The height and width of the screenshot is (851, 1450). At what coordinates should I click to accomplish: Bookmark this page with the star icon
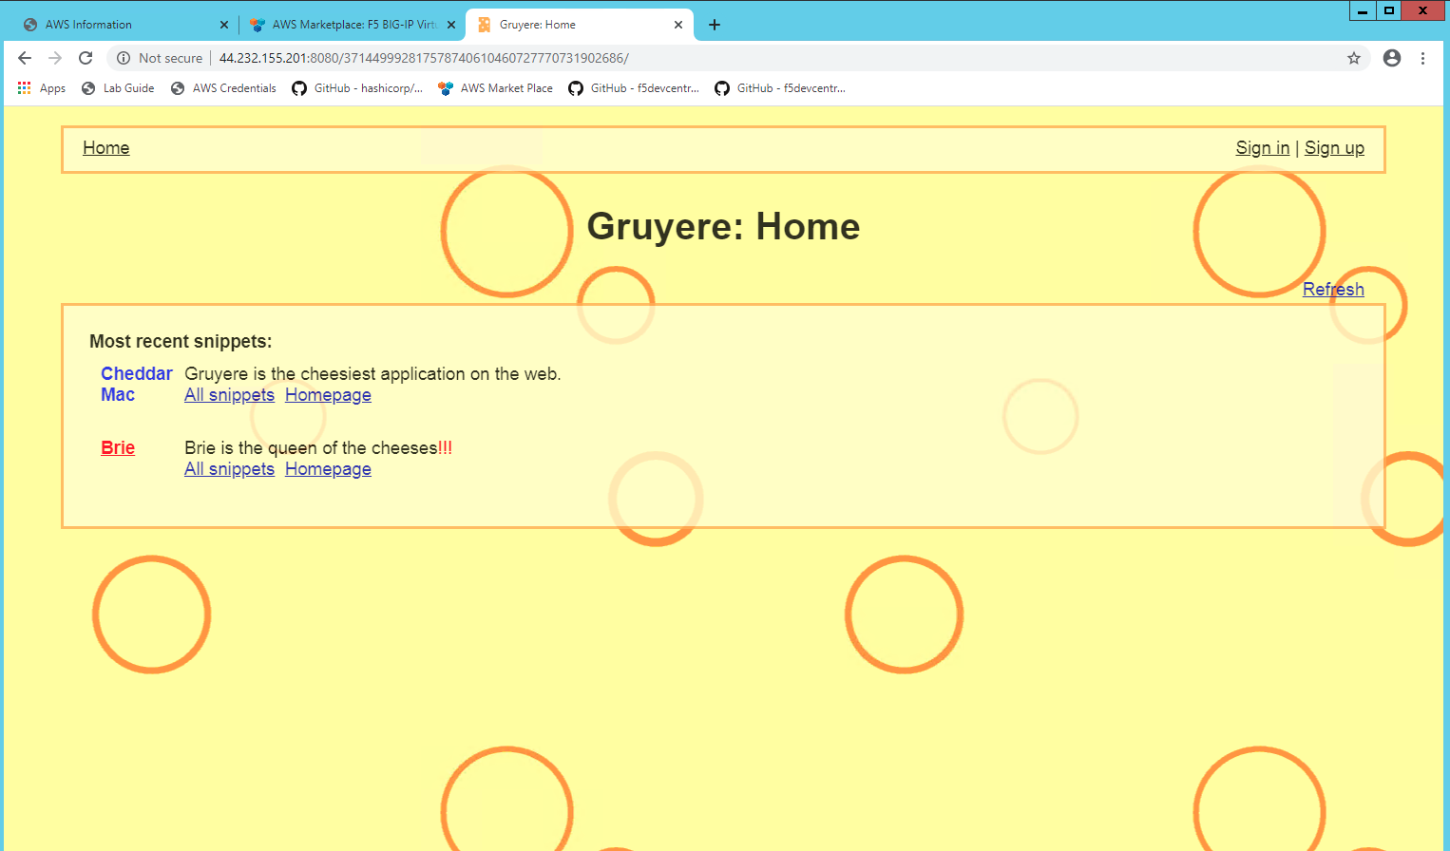pos(1354,58)
